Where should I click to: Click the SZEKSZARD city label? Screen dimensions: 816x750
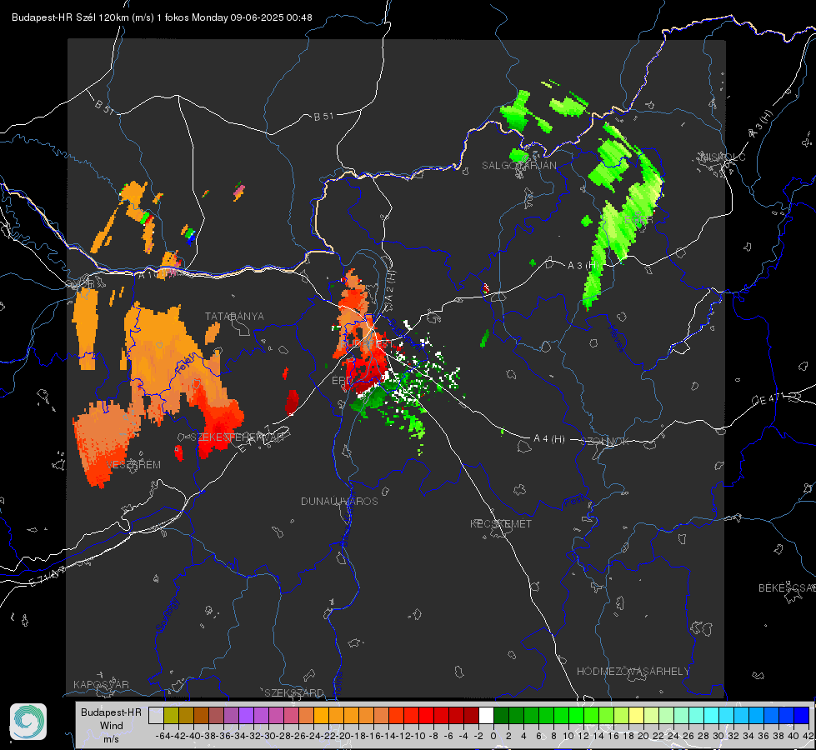pyautogui.click(x=294, y=692)
